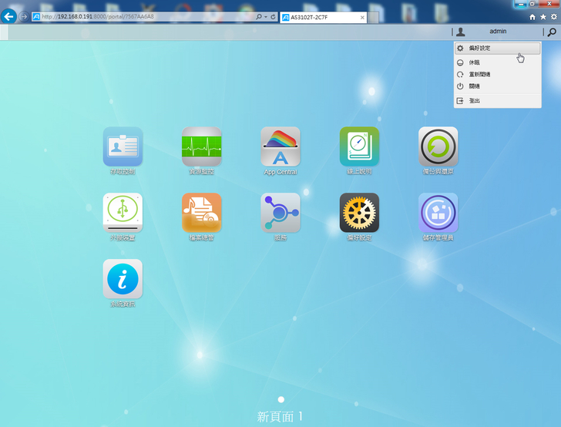Image resolution: width=561 pixels, height=427 pixels.
Task: Launch the Services (服務) app
Action: [x=280, y=213]
